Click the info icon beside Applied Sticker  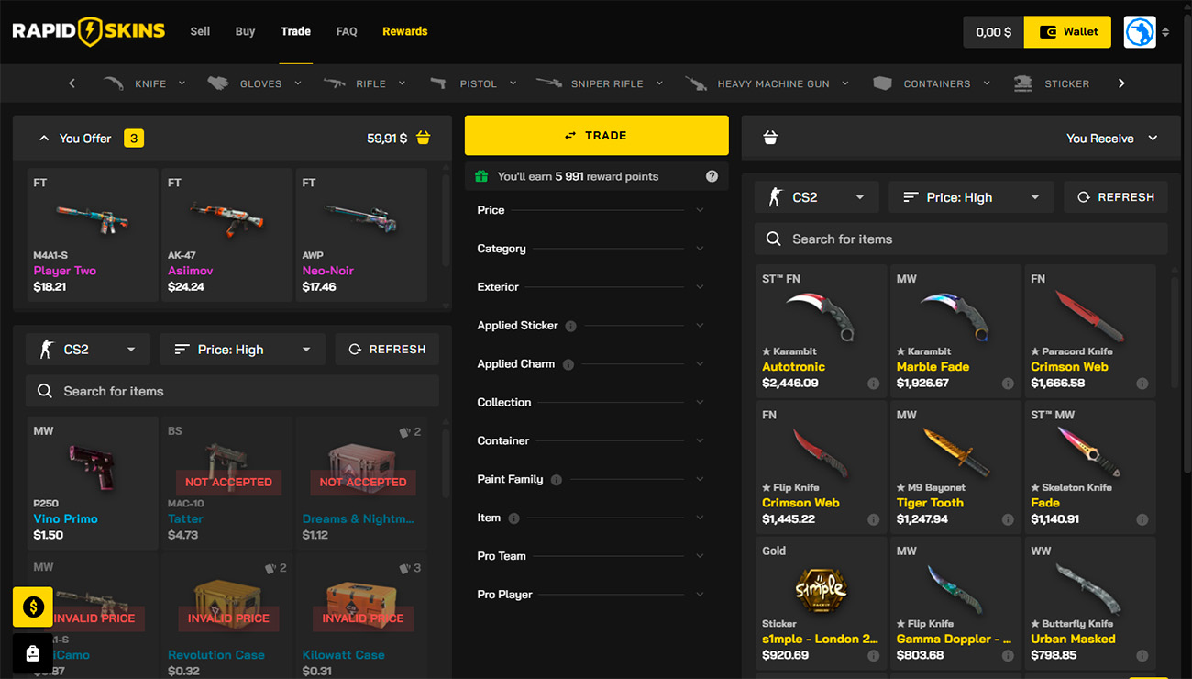click(x=570, y=326)
